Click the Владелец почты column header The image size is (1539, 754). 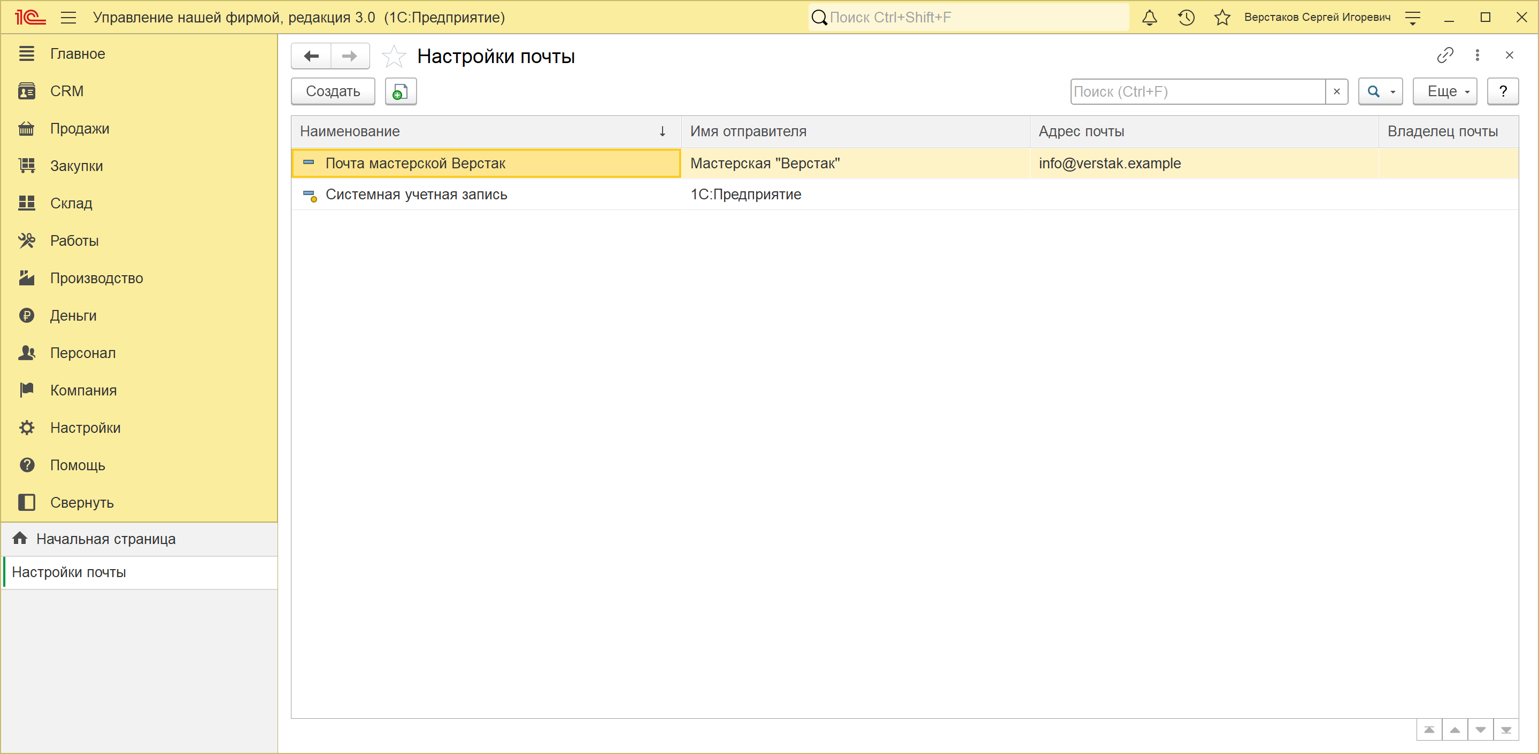(x=1448, y=131)
